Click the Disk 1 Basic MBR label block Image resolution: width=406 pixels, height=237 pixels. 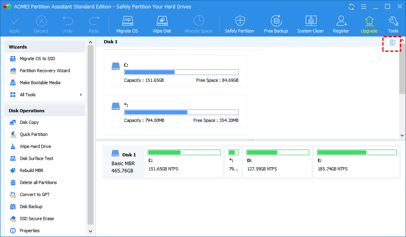click(124, 162)
